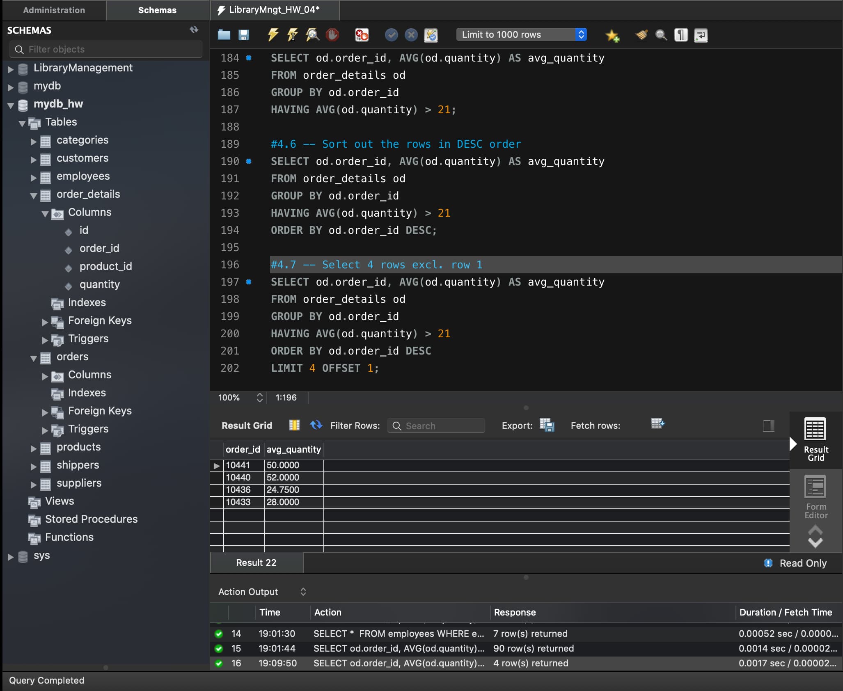Select the Result 22 tab
Viewport: 843px width, 691px height.
256,563
